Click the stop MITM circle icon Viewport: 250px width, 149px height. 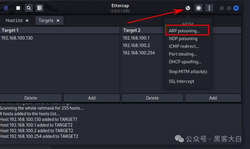click(x=199, y=8)
